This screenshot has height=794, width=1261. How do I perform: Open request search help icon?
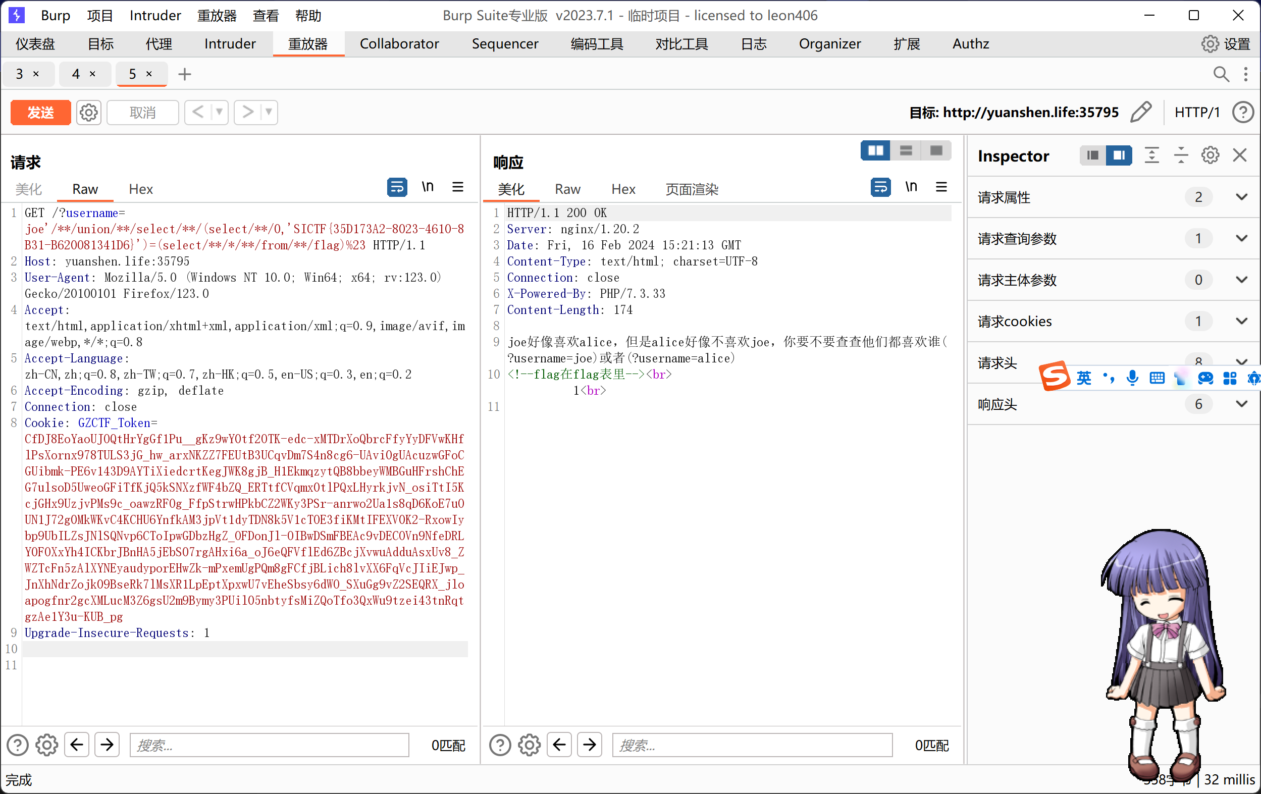17,745
